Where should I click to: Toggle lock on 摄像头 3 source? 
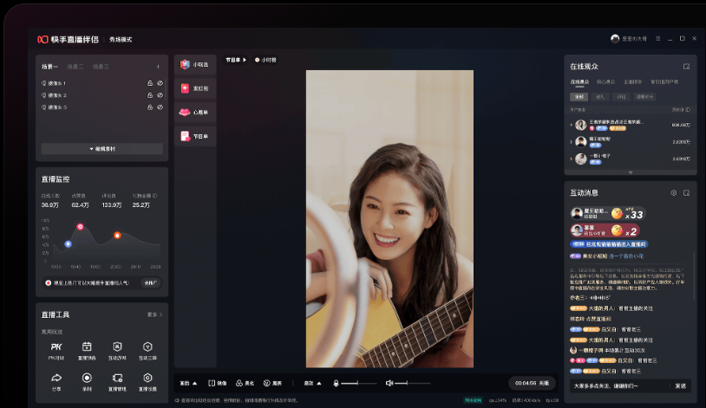click(150, 107)
